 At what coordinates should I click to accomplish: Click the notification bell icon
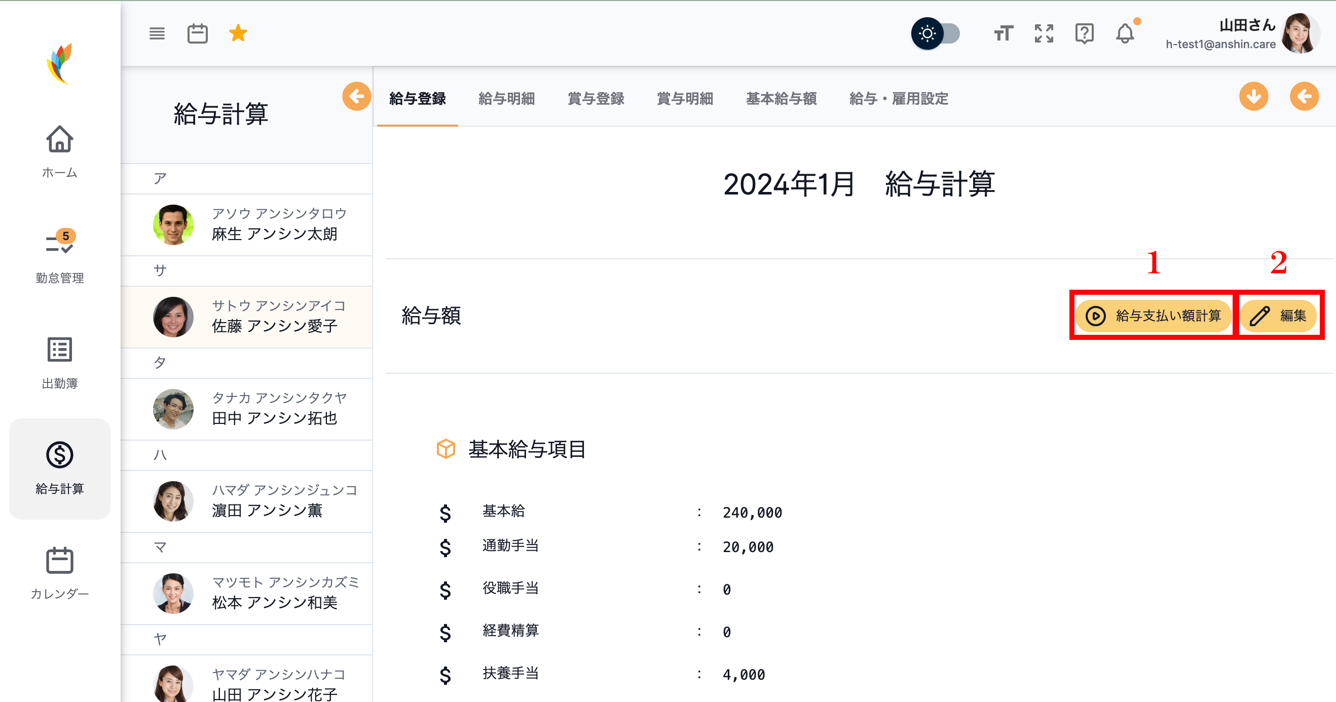coord(1124,33)
